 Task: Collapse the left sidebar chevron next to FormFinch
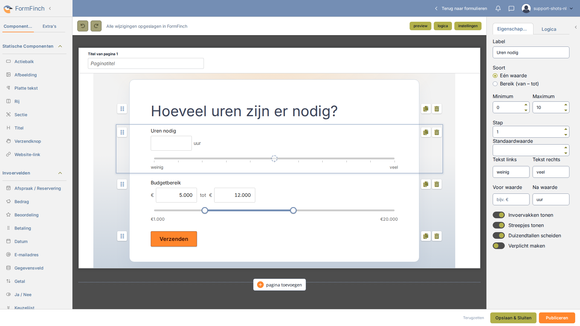pos(50,8)
